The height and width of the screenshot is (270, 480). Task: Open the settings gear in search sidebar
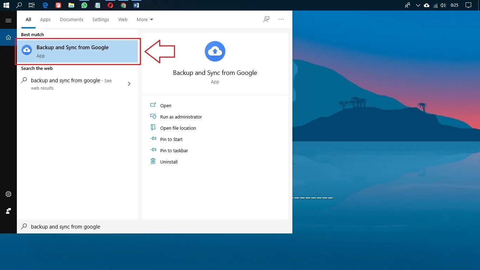(x=8, y=194)
